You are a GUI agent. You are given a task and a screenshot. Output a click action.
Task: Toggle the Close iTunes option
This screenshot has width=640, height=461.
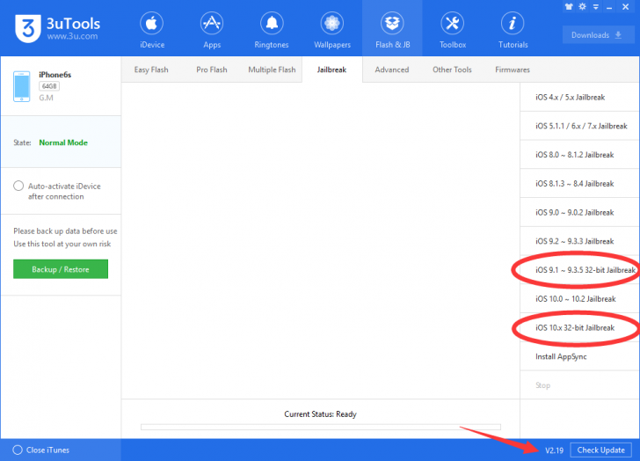click(x=18, y=450)
